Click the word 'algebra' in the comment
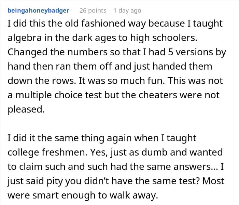 25,38
